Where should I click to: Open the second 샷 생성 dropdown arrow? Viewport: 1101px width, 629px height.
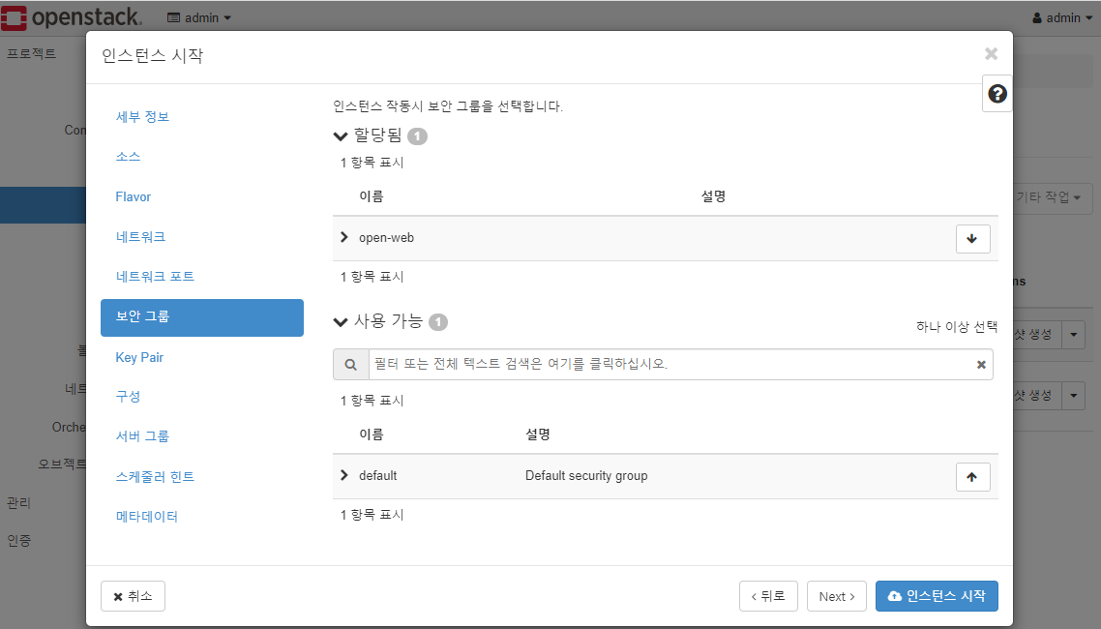(1074, 396)
